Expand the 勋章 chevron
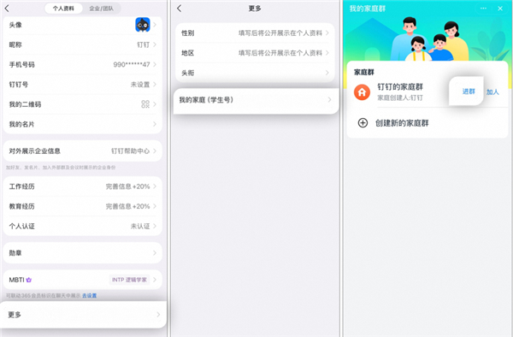Screen dimensions: 513x337 pos(155,253)
